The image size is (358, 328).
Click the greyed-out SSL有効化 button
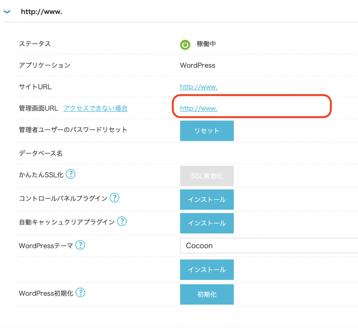click(207, 176)
